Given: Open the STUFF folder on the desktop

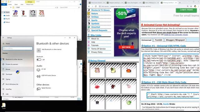Looking at the screenshot, I should (4, 106).
